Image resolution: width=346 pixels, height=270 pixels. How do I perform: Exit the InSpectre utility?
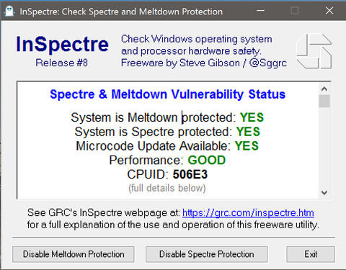[311, 254]
